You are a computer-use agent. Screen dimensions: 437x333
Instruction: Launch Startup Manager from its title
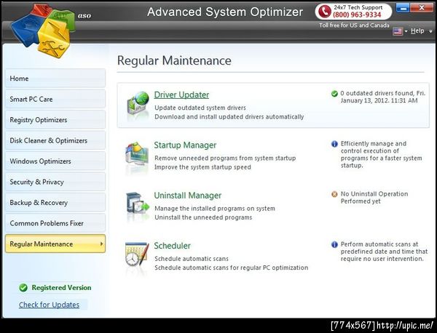(185, 145)
